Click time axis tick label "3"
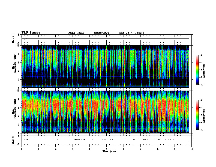 73,149
